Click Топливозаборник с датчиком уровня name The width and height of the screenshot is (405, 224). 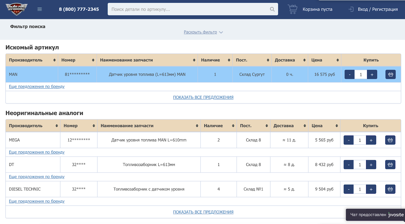coord(149,189)
